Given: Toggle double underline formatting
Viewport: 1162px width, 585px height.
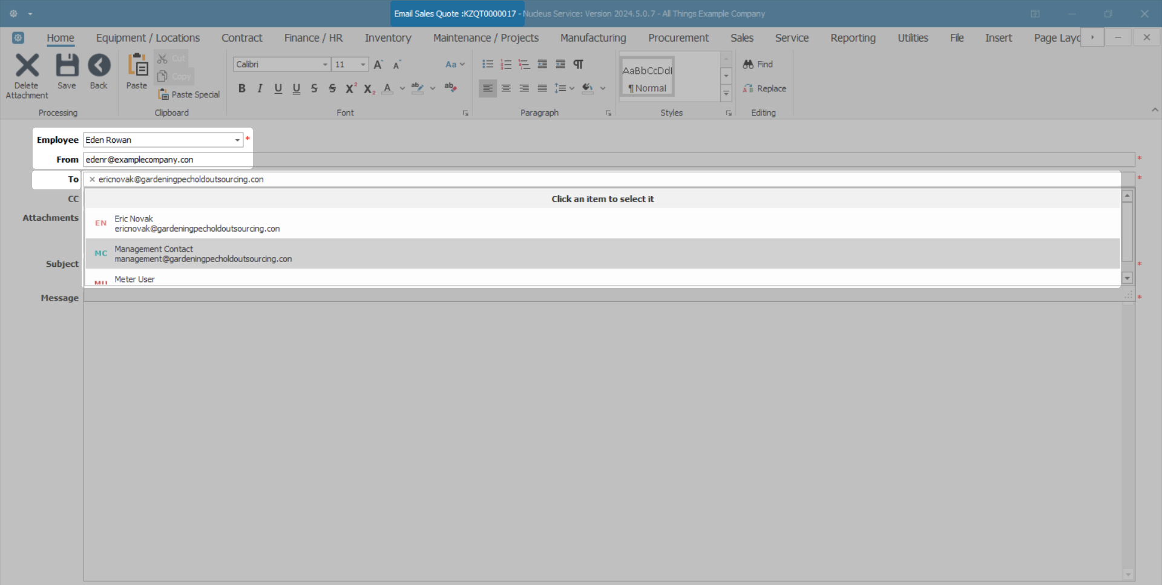Looking at the screenshot, I should coord(297,88).
